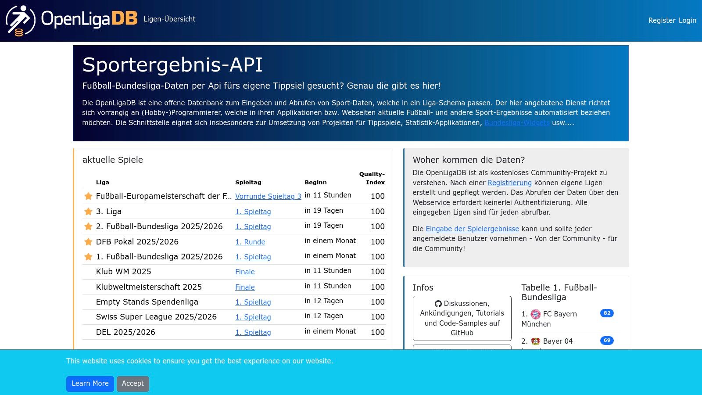
Task: Click the star icon next to 3. Liga
Action: 88,212
